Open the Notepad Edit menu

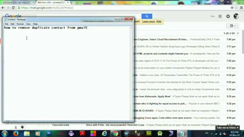click(13, 24)
